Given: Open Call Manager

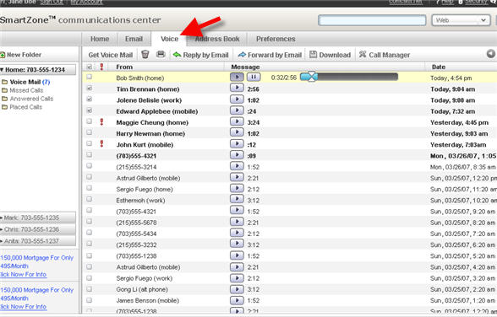Looking at the screenshot, I should coord(384,55).
